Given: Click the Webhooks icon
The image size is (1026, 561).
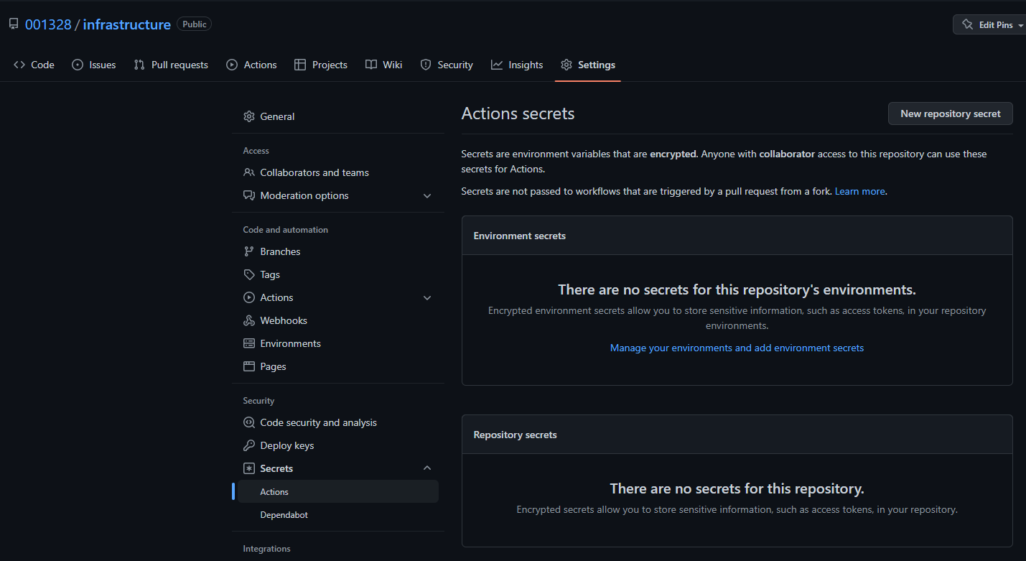Looking at the screenshot, I should click(249, 320).
